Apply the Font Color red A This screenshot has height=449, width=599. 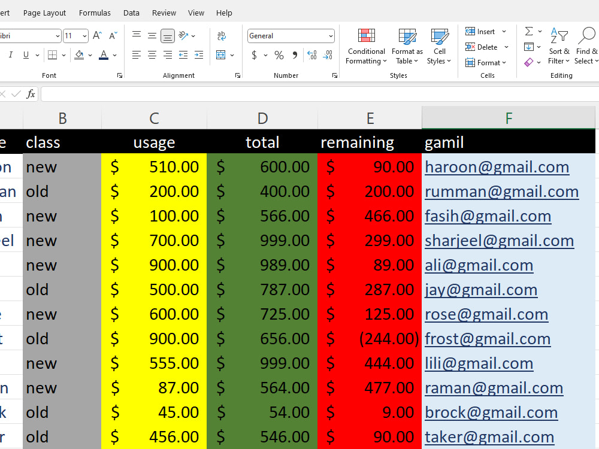click(104, 55)
